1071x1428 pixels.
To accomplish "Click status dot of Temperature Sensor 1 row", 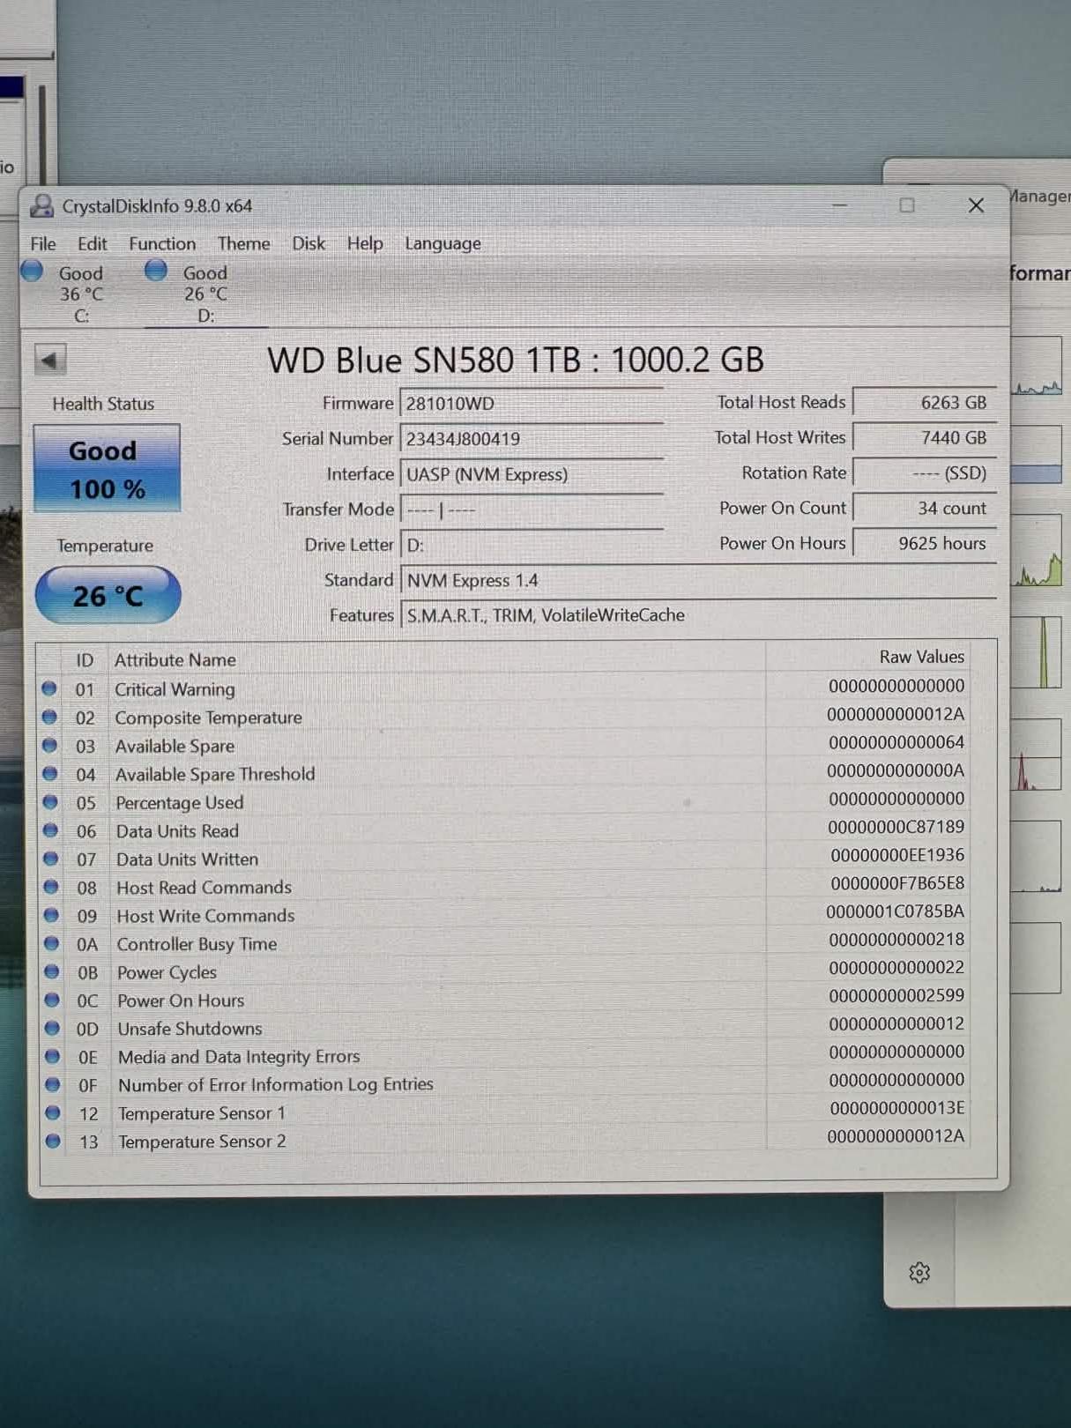I will pyautogui.click(x=53, y=1112).
